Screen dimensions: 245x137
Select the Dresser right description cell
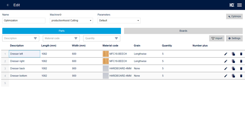[x=24, y=61]
